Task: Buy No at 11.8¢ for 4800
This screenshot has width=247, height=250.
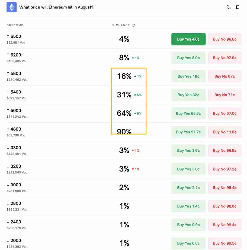Action: 225,132
